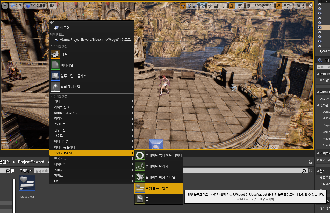Click ProjectElsword in the breadcrumb path
Viewport: 330px width, 213px height.
[31, 162]
